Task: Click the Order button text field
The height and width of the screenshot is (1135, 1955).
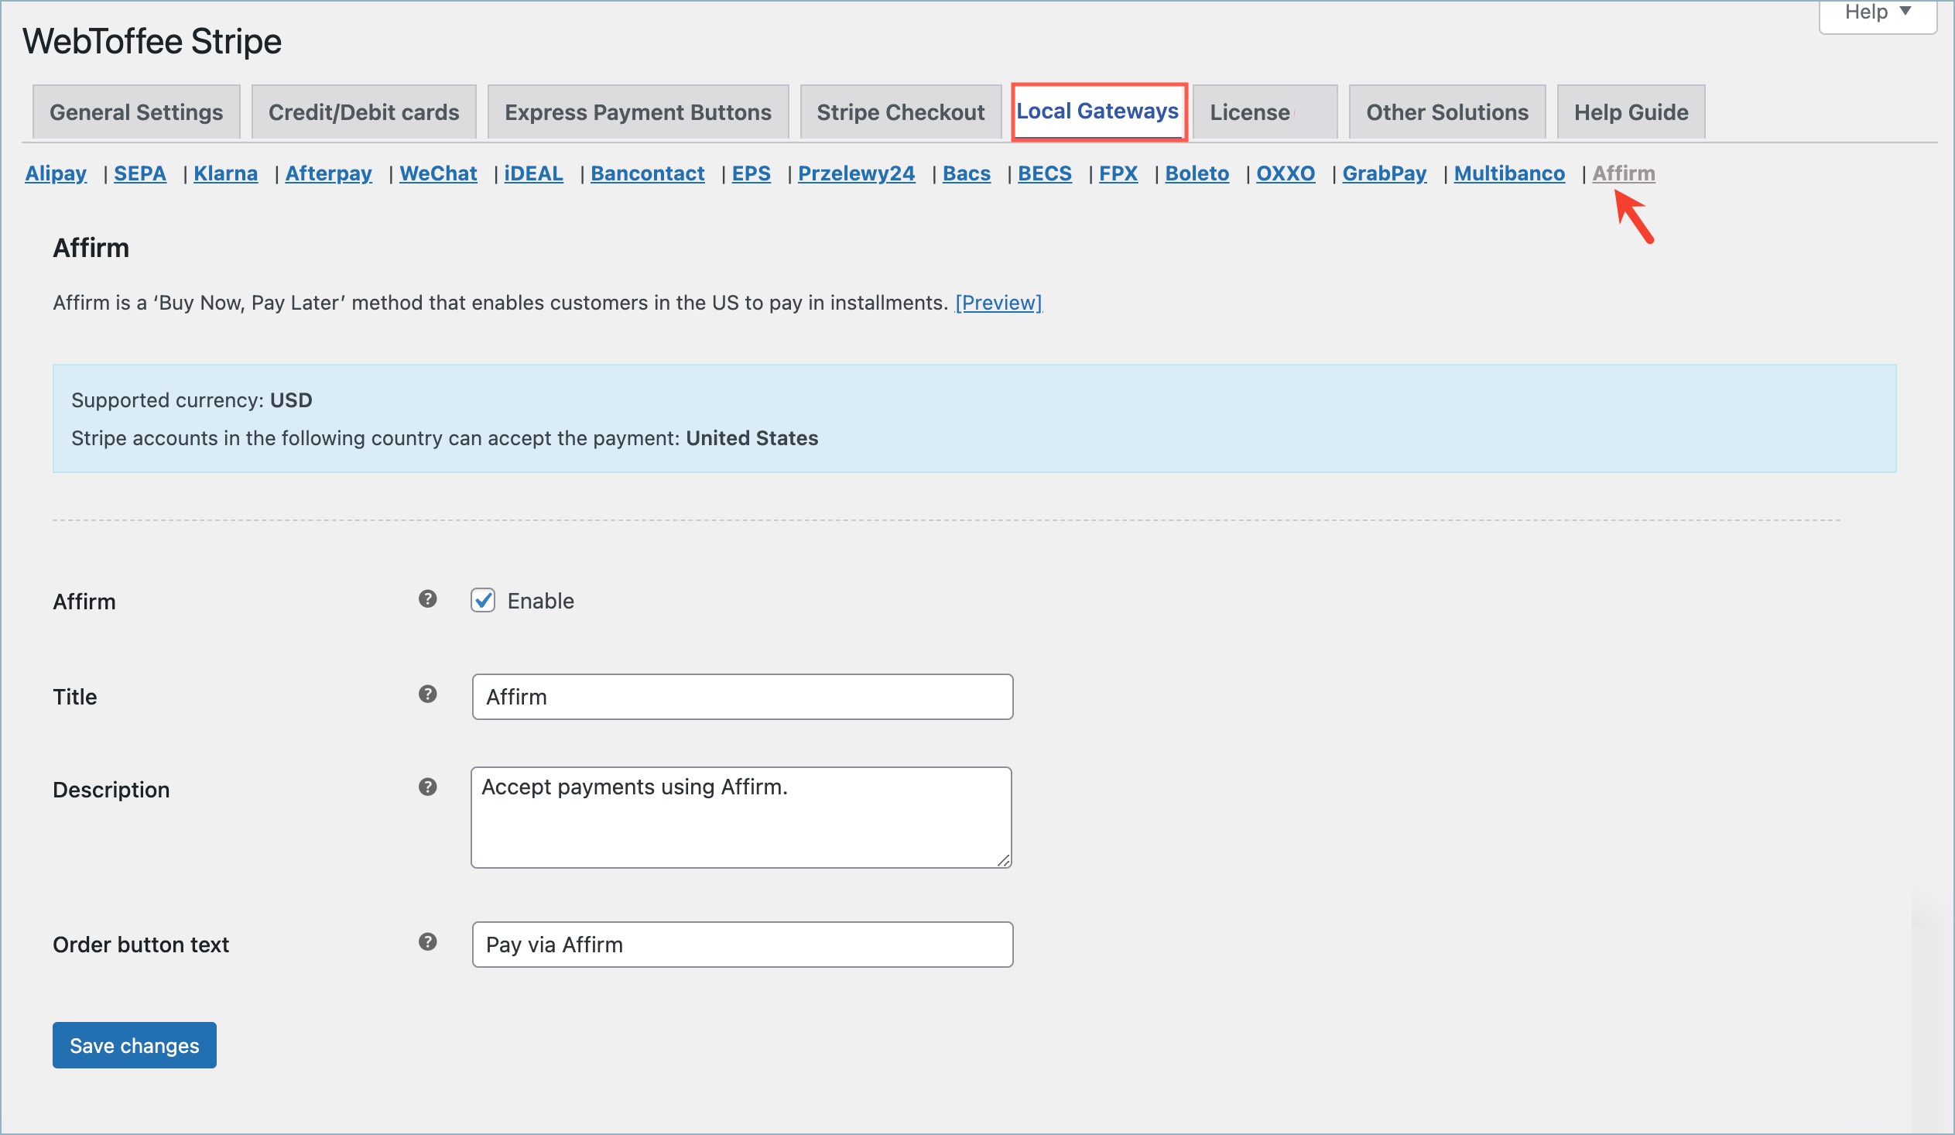Action: coord(741,944)
